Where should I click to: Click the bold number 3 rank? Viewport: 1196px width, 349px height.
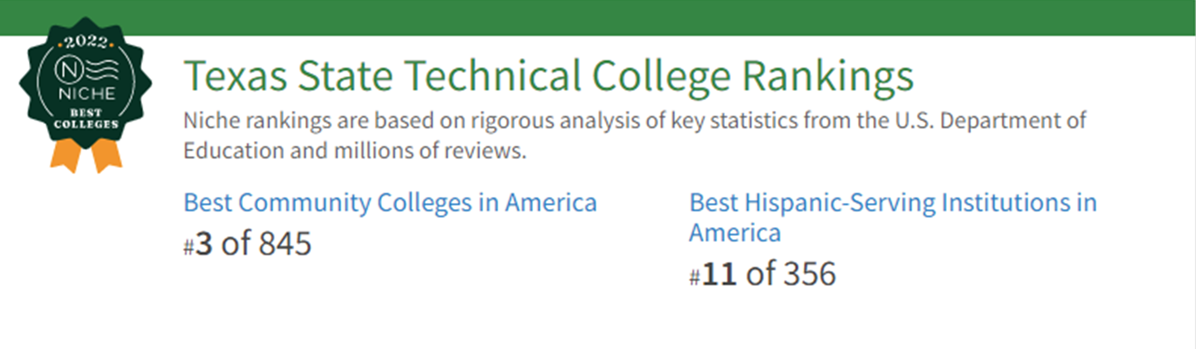click(204, 243)
